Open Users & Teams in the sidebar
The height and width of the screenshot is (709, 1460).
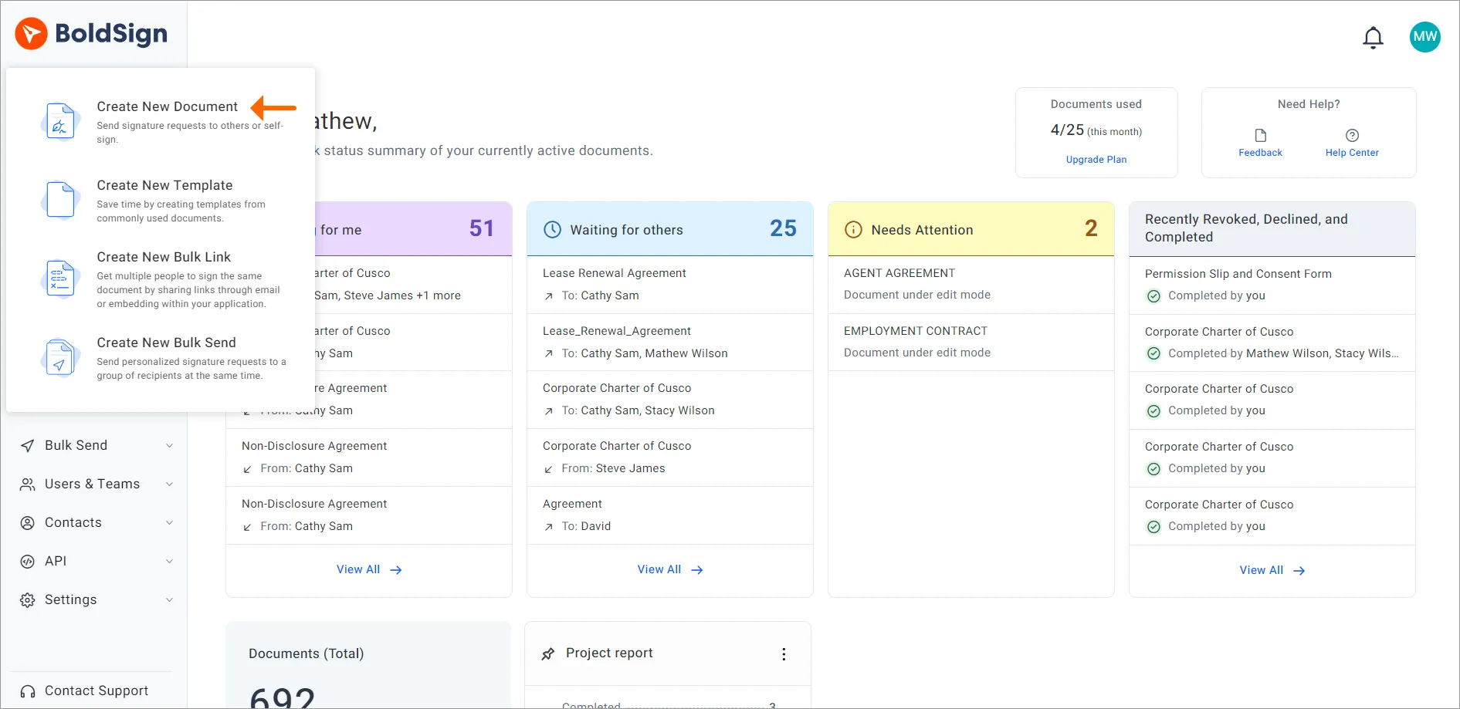click(94, 484)
